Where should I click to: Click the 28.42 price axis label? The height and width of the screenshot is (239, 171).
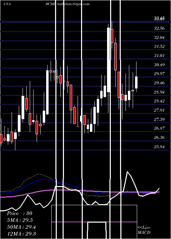pyautogui.click(x=159, y=101)
